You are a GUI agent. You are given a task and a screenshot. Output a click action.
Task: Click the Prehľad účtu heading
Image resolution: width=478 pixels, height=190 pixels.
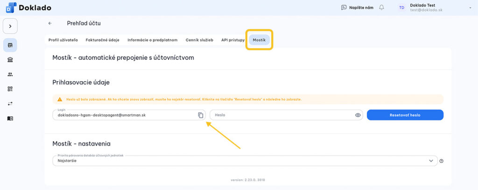84,23
